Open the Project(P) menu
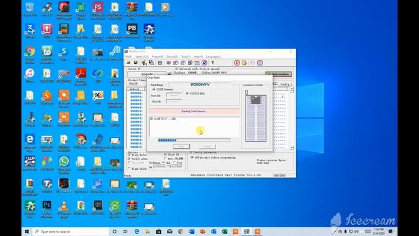 157,57
